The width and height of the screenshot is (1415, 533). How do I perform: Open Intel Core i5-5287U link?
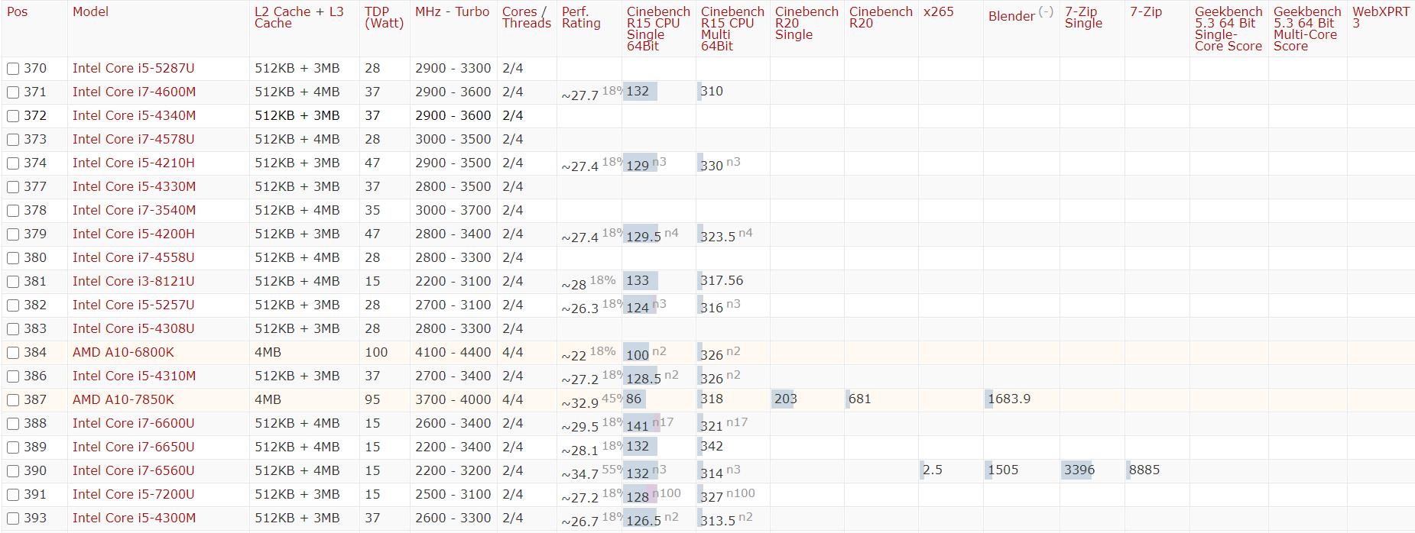pos(133,68)
